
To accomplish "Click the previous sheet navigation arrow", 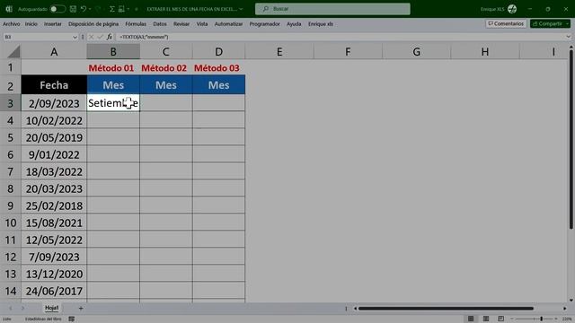I will click(10, 309).
